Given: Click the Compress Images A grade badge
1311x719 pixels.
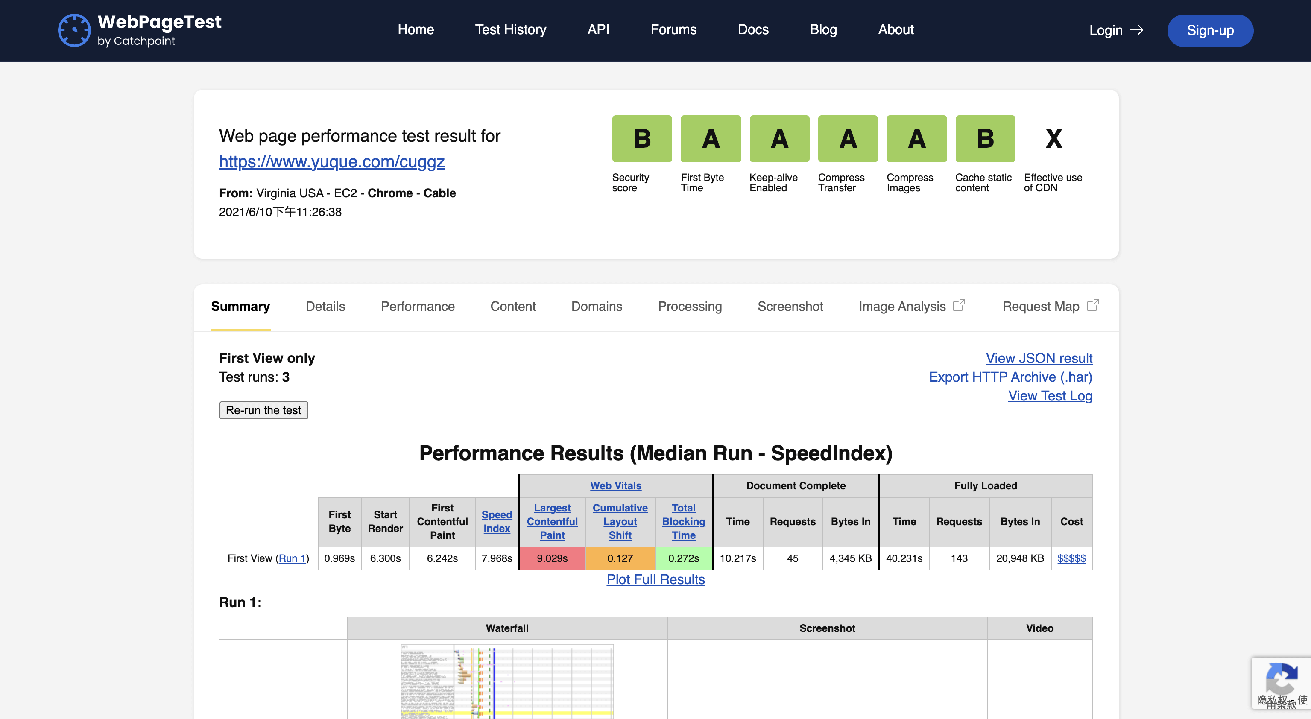Looking at the screenshot, I should pyautogui.click(x=916, y=138).
